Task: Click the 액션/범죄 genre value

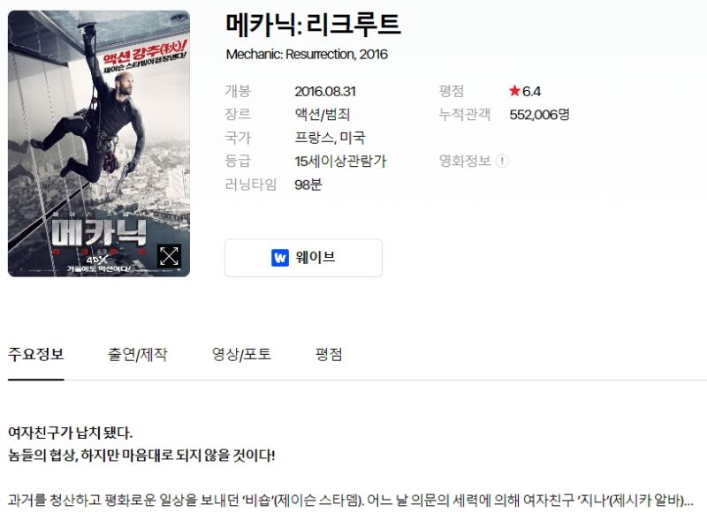Action: [323, 115]
